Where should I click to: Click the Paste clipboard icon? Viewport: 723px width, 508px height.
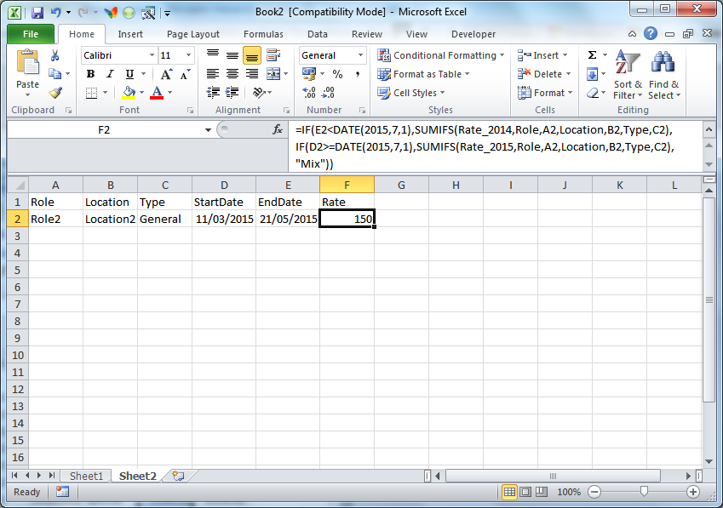(27, 63)
